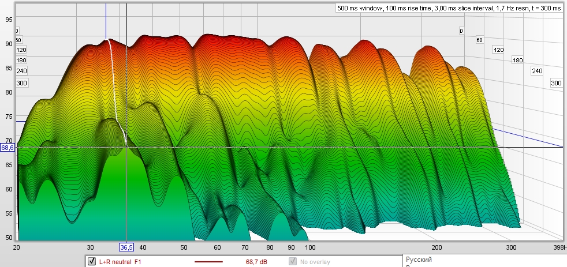This screenshot has width=567, height=267.
Task: Click the L+R neutral F1 legend name
Action: (x=121, y=262)
